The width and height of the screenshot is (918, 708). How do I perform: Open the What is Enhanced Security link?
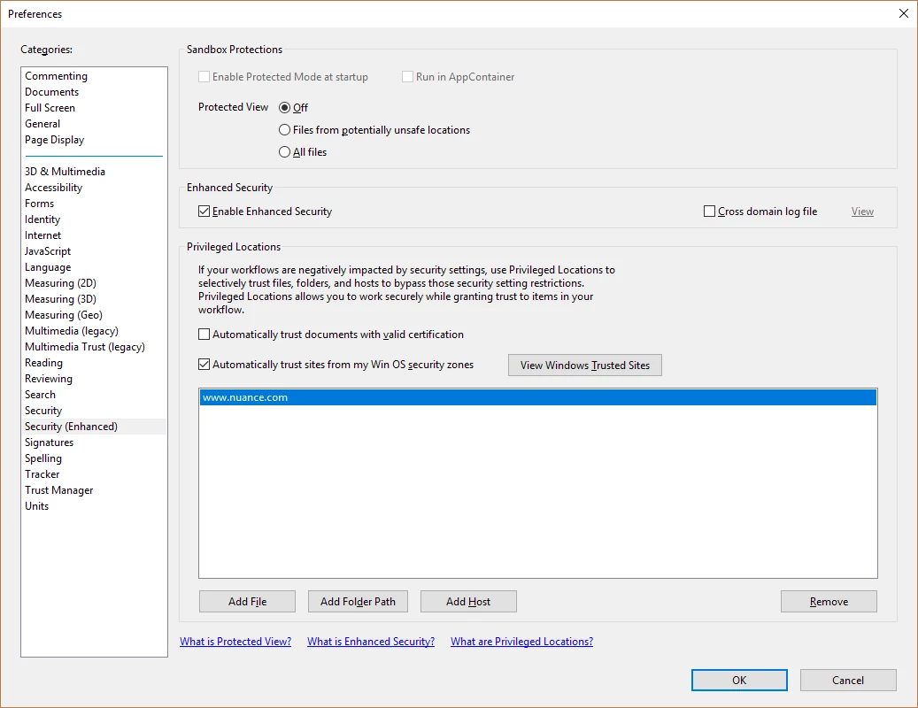(x=371, y=642)
